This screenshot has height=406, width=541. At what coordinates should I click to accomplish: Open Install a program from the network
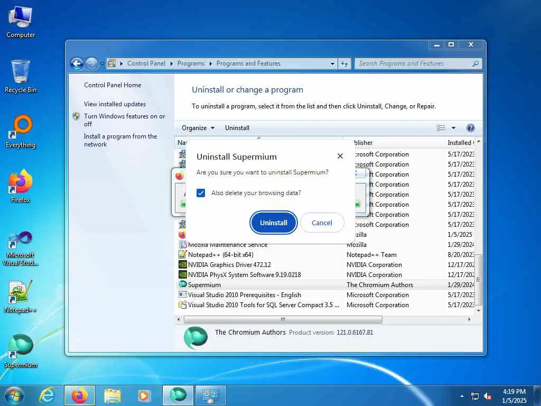(x=120, y=141)
